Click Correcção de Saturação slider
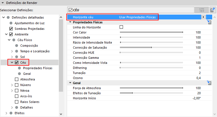This screenshot has height=117, width=217. (151, 48)
